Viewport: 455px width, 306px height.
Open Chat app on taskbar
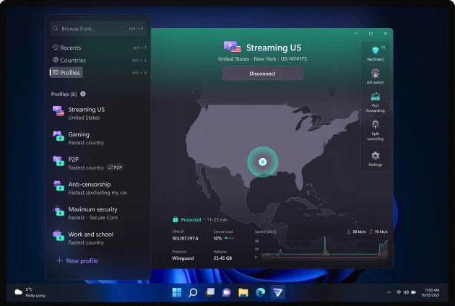(226, 292)
